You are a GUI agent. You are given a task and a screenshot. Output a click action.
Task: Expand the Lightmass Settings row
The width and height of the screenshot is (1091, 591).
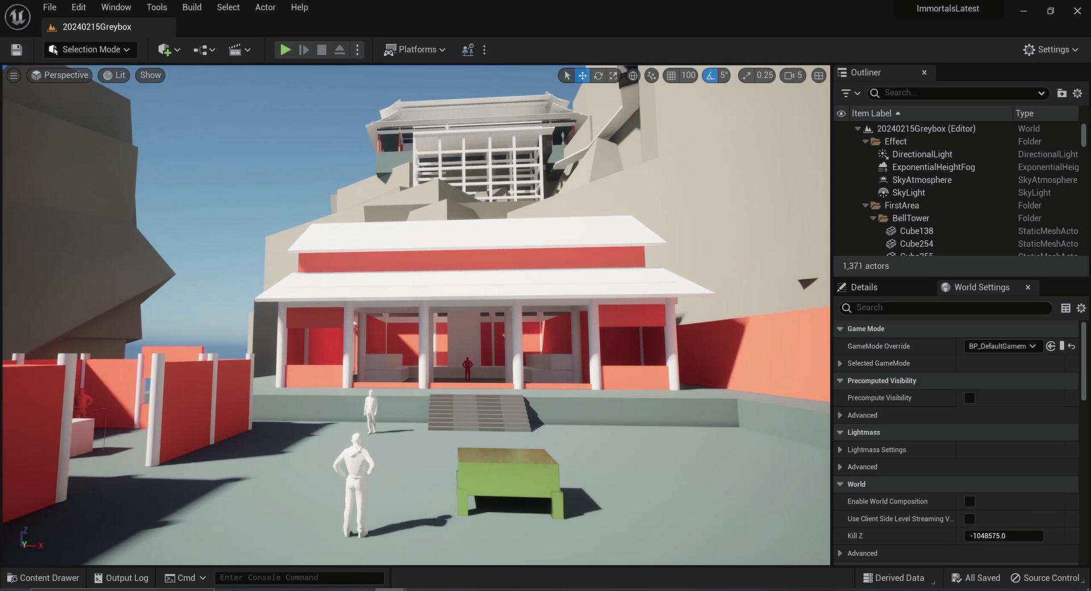click(840, 450)
